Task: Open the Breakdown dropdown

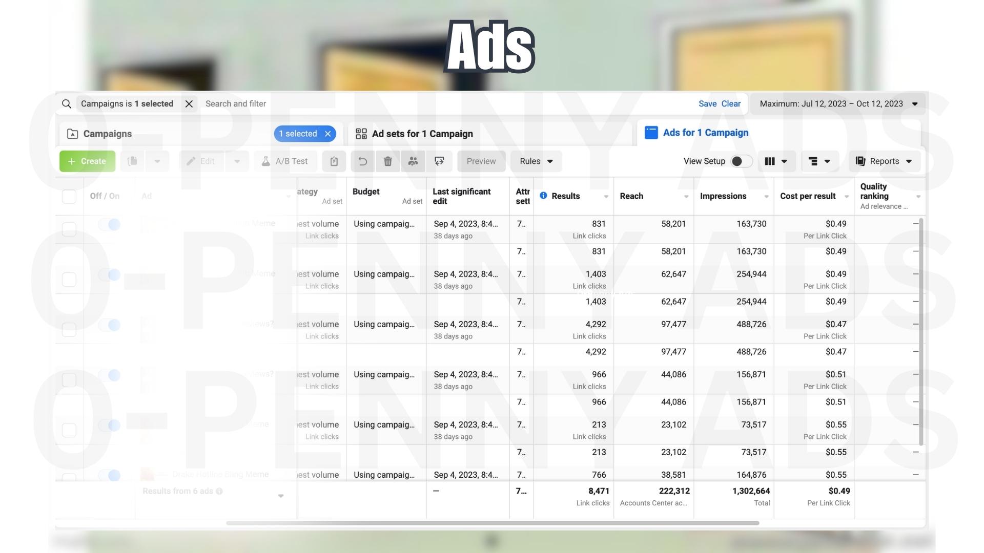Action: click(819, 161)
